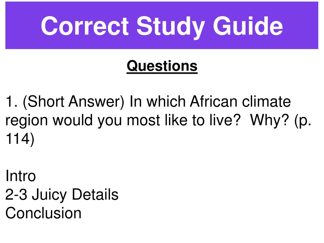Click the underlined 'Questions' heading

pyautogui.click(x=162, y=66)
